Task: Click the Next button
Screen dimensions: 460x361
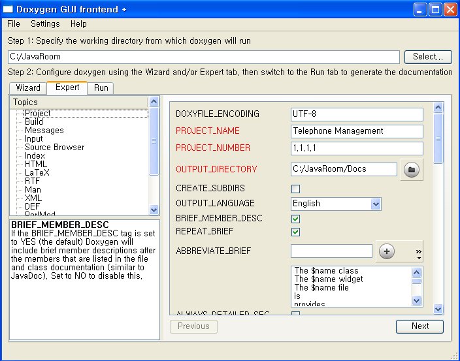Action: coord(419,326)
